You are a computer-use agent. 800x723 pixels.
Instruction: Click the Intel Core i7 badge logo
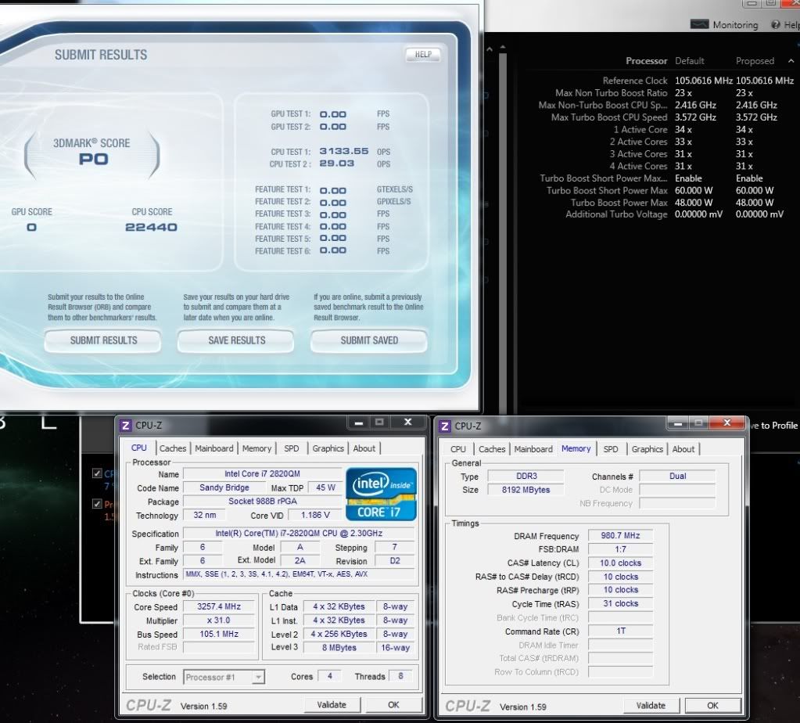click(381, 494)
